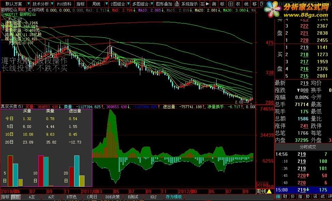Click the 系统指示 toolbar button

coord(190,4)
